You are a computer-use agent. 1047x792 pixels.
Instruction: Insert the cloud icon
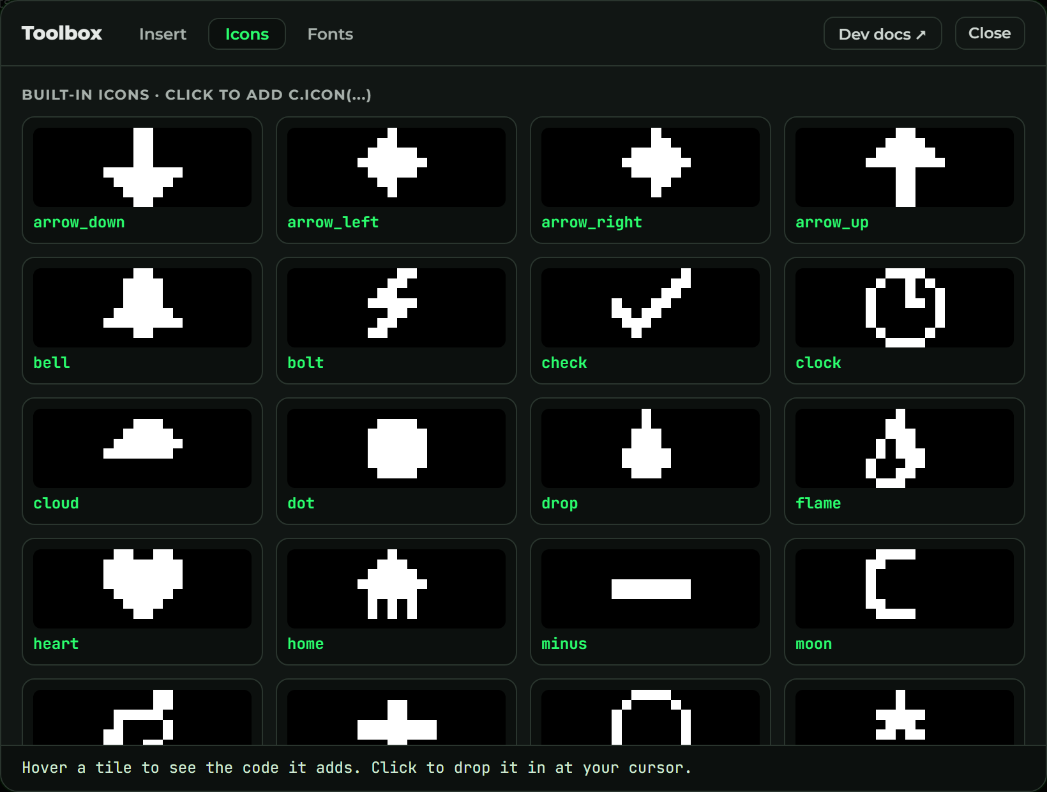pos(142,461)
